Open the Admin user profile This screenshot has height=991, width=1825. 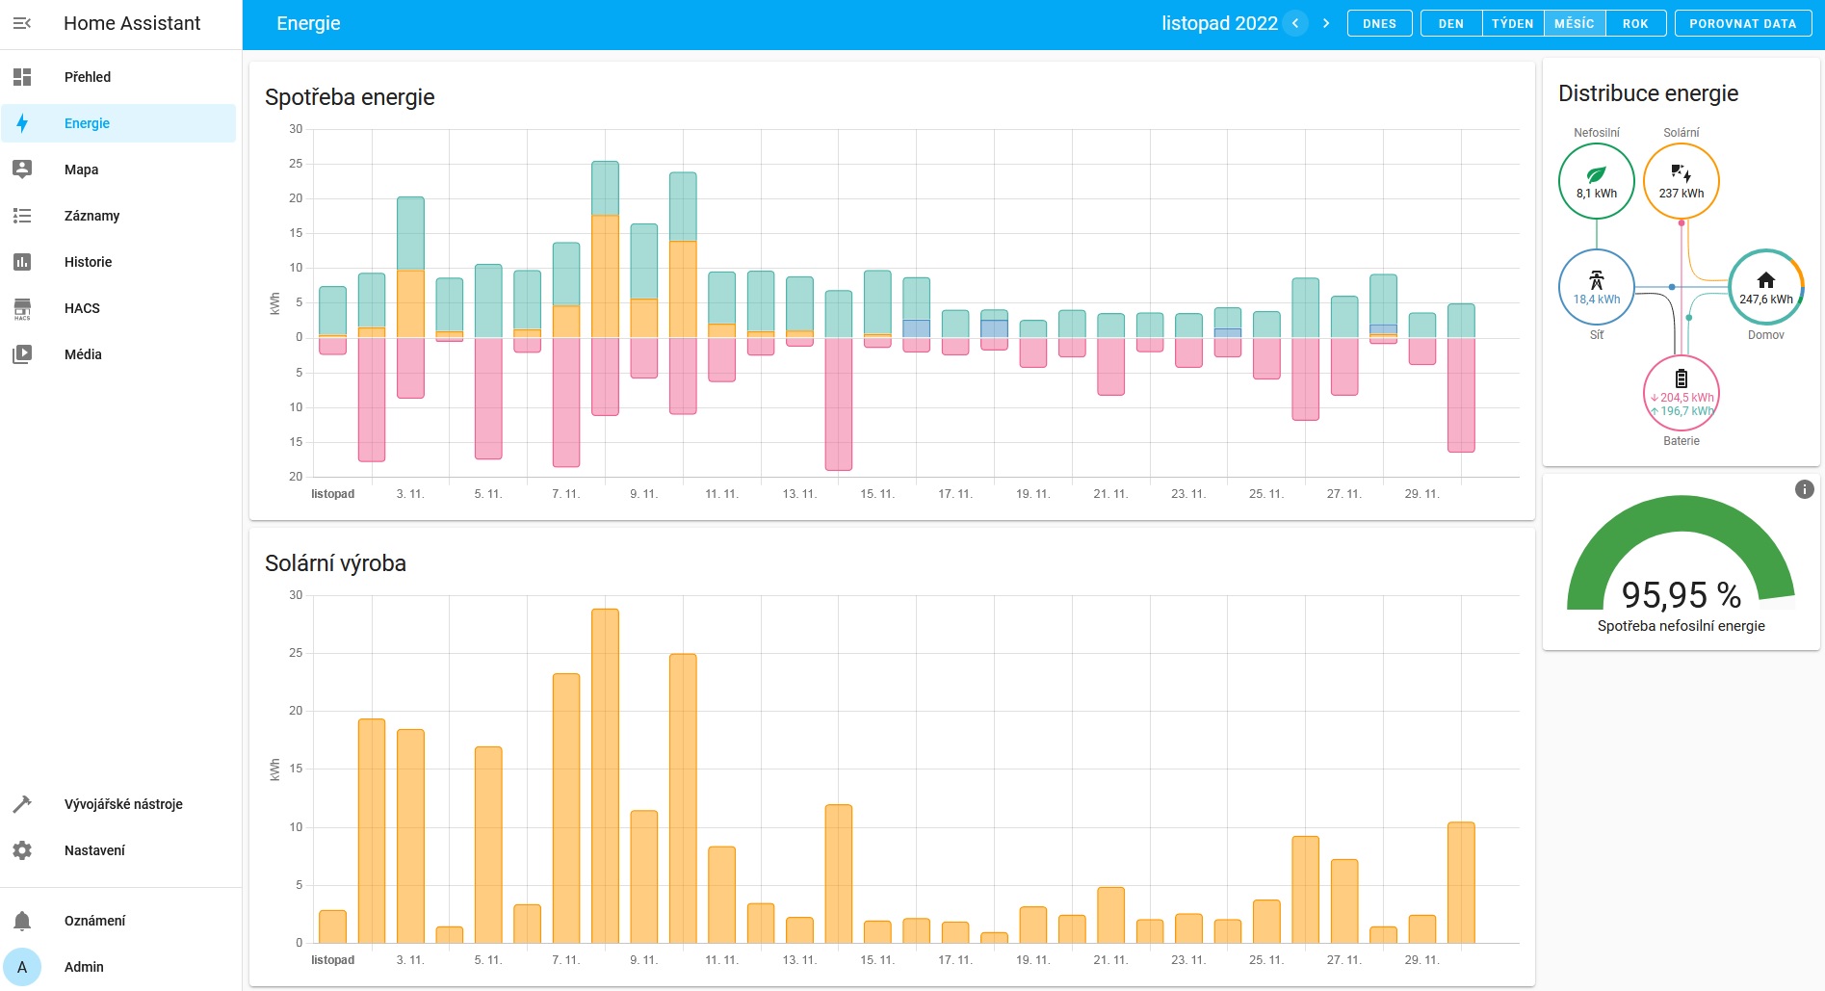tap(84, 967)
